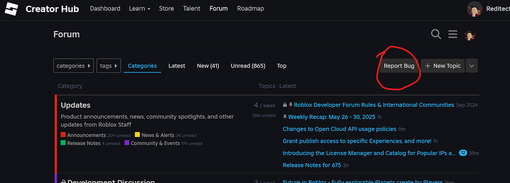Click the blue 12 unread replies badge
Viewport: 510px width, 183px height.
tap(463, 153)
